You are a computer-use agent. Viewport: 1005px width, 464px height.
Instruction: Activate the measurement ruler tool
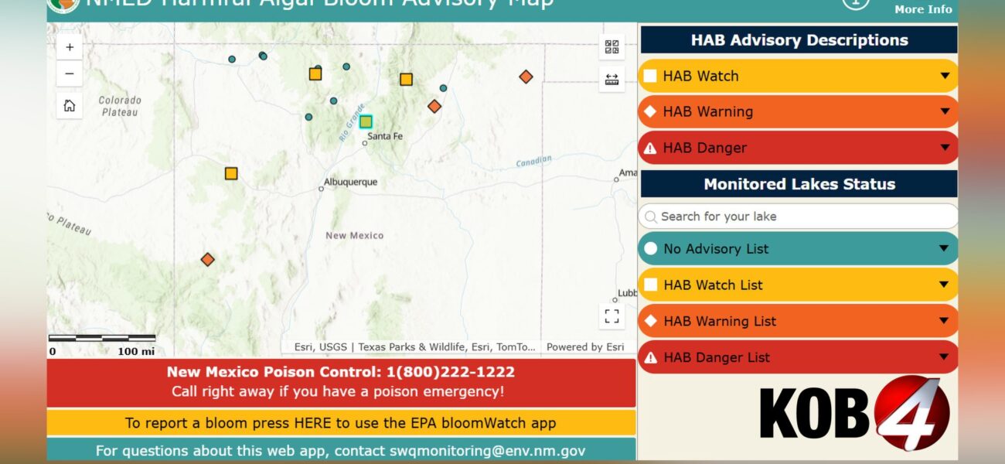click(x=612, y=79)
